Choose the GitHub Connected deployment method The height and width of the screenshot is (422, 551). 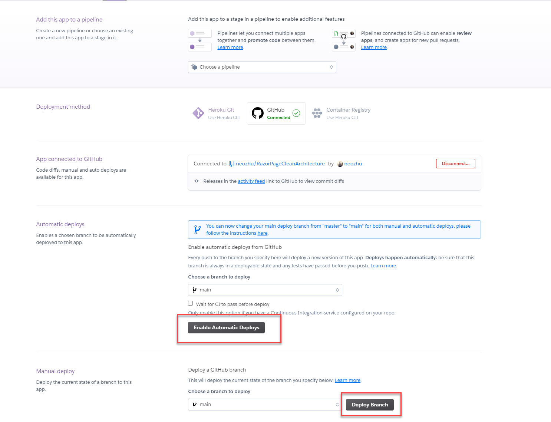(x=276, y=113)
